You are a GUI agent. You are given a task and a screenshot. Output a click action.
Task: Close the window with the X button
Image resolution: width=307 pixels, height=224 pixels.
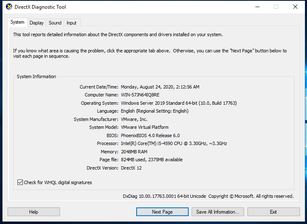click(x=295, y=7)
